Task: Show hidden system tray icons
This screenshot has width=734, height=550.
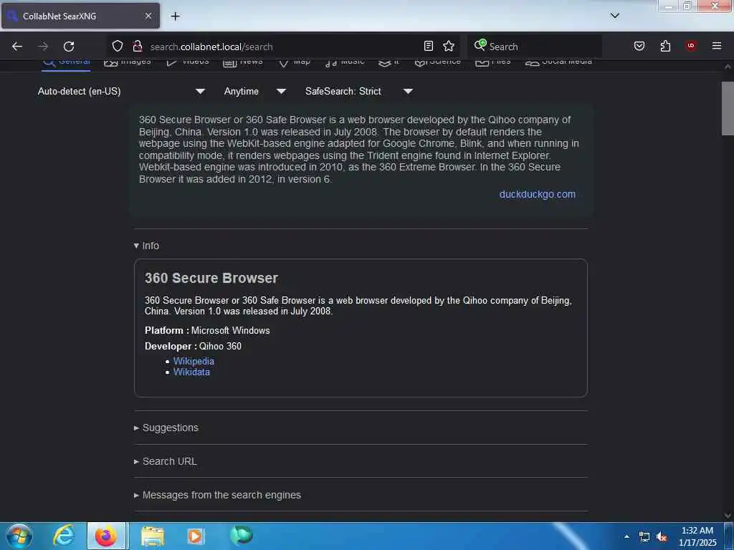Action: point(626,536)
